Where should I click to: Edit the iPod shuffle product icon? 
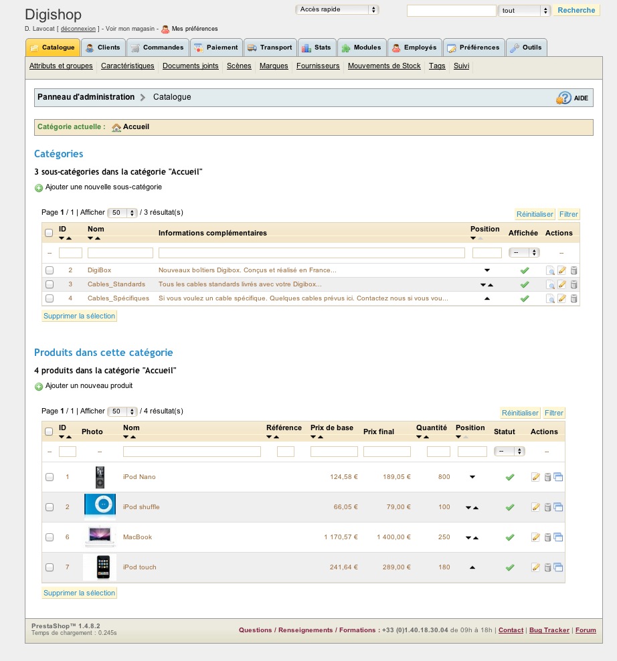coord(535,507)
